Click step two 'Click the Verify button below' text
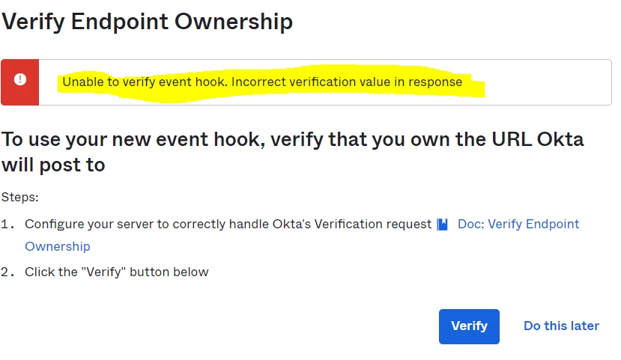 coord(116,272)
